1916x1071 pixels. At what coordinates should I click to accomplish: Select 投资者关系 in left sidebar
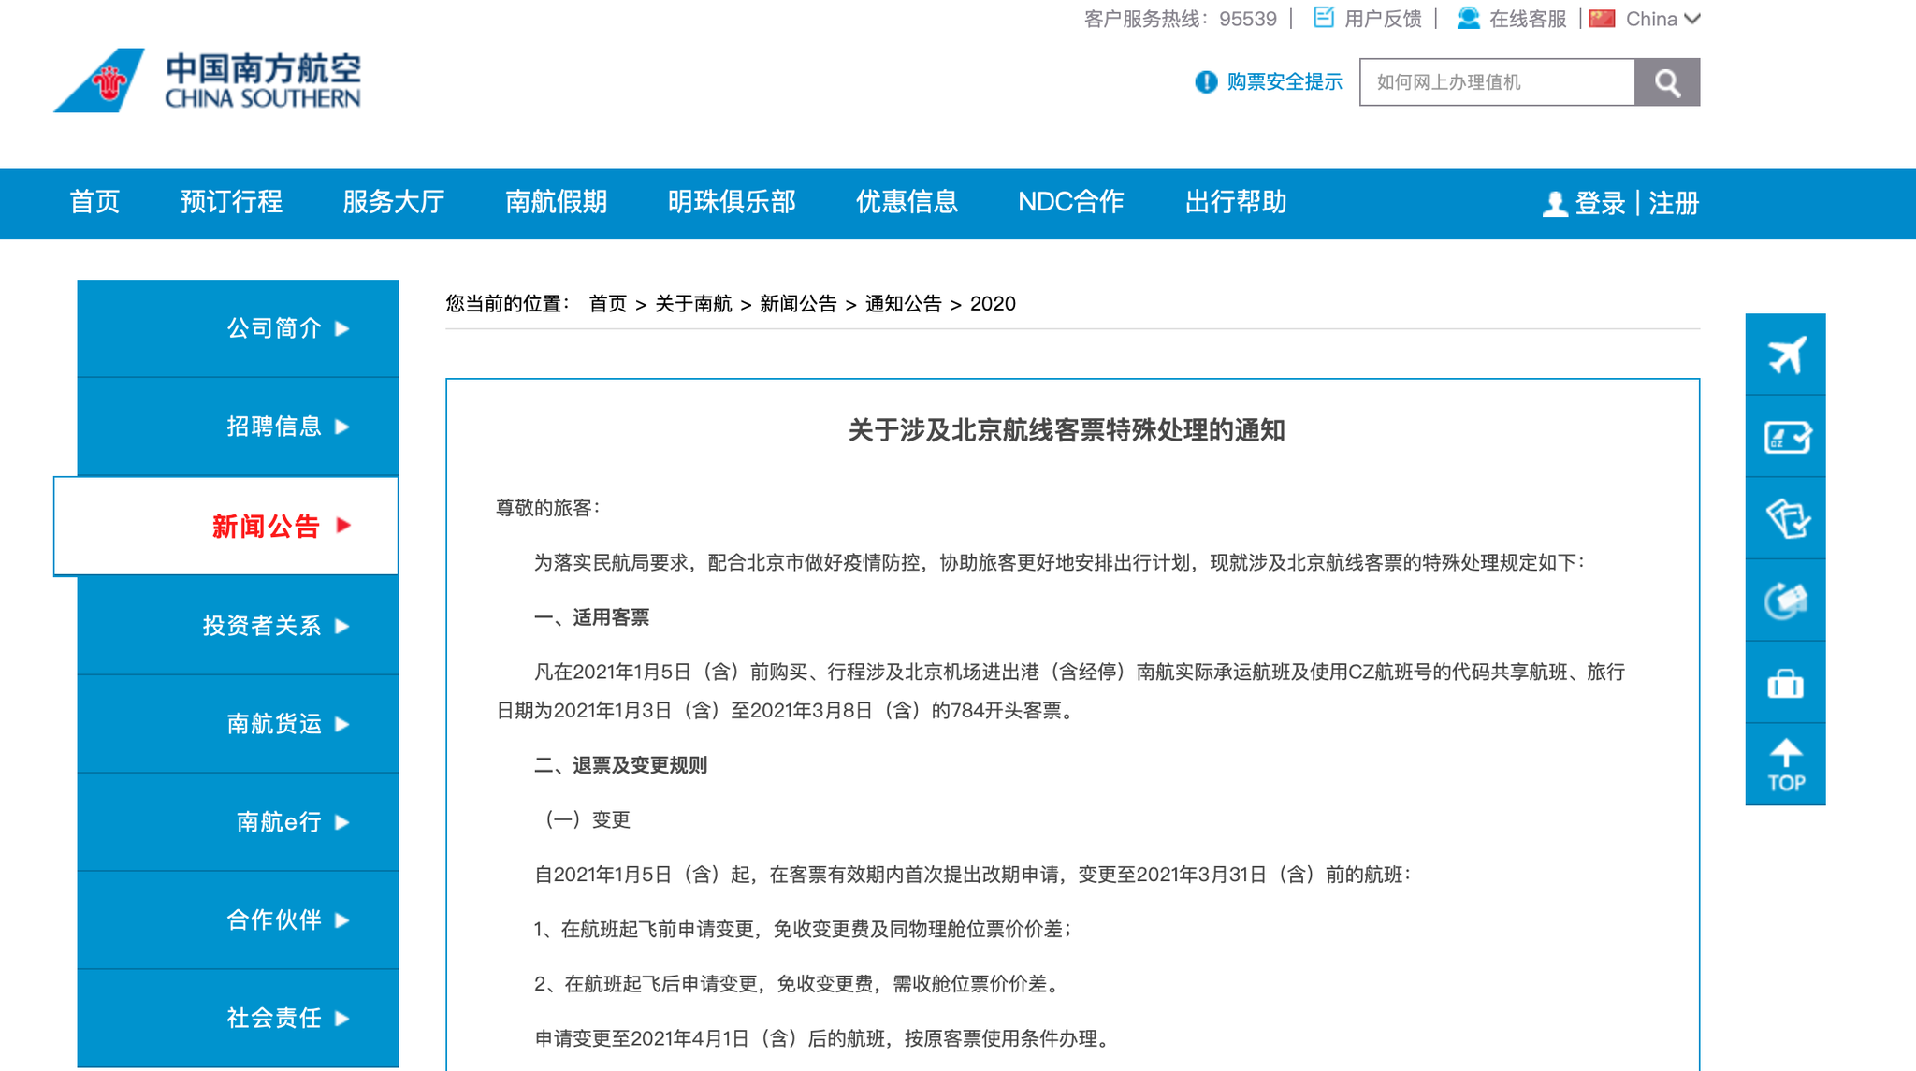click(x=238, y=626)
